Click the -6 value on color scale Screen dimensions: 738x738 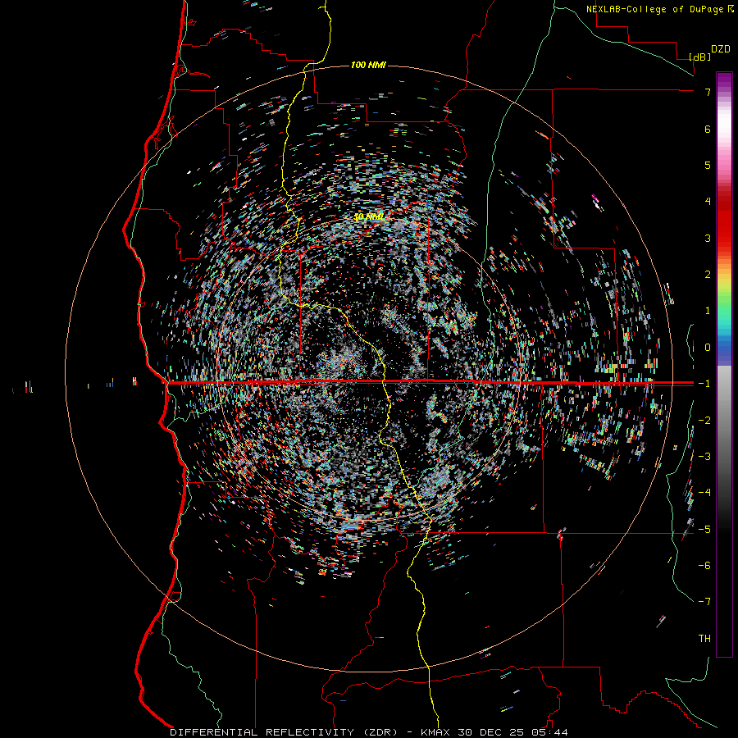[704, 566]
